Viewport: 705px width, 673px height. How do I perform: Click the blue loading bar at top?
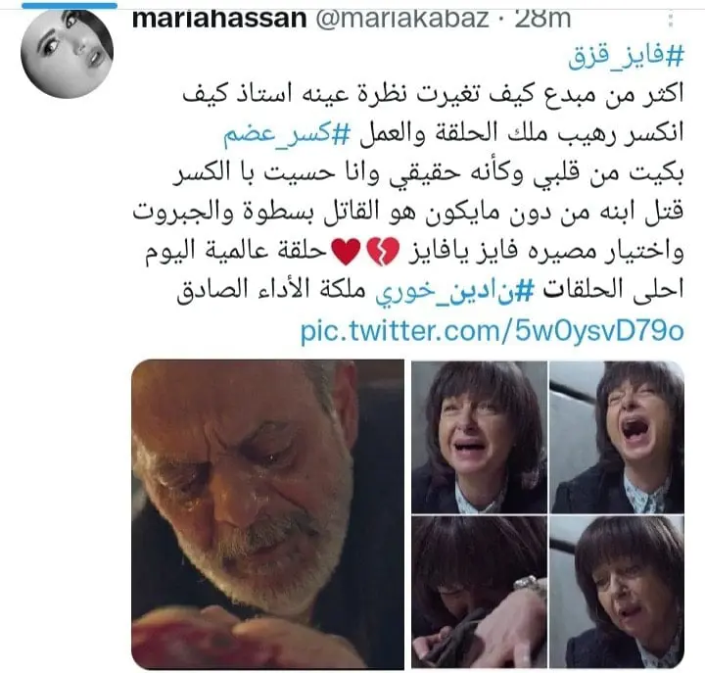click(x=70, y=5)
